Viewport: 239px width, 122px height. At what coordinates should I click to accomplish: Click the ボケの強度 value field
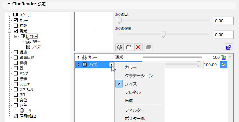[224, 35]
